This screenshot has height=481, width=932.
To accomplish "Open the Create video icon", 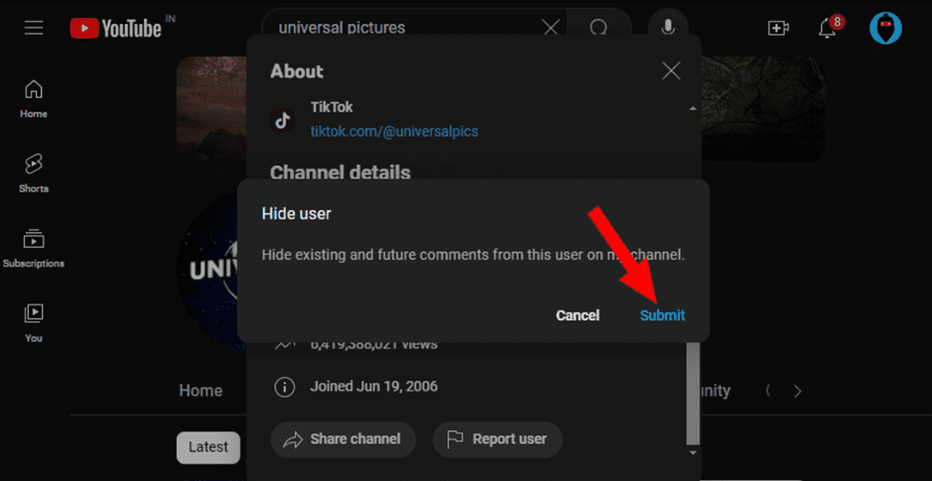I will [x=778, y=28].
